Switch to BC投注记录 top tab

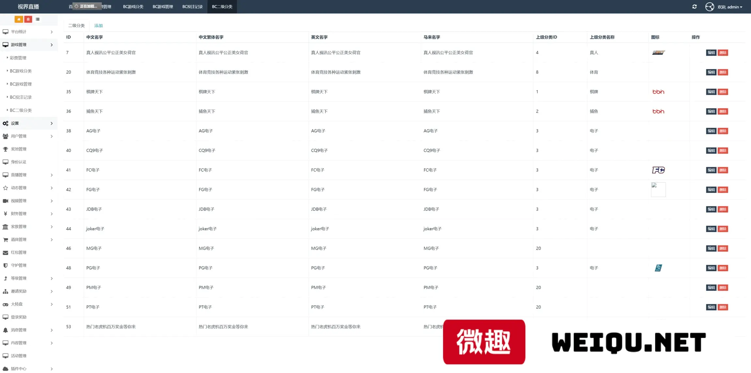click(x=193, y=7)
